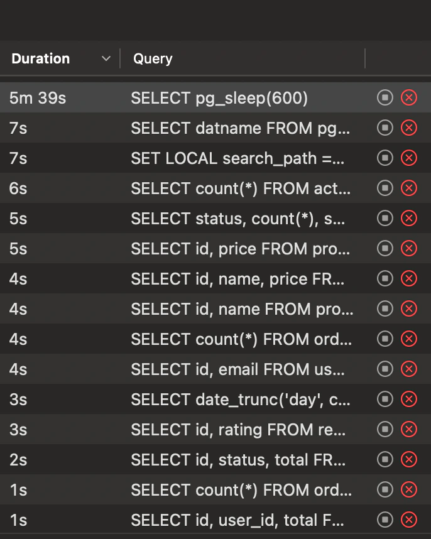431x539 pixels.
Task: Kill the SELECT id, email query
Action: pos(409,369)
